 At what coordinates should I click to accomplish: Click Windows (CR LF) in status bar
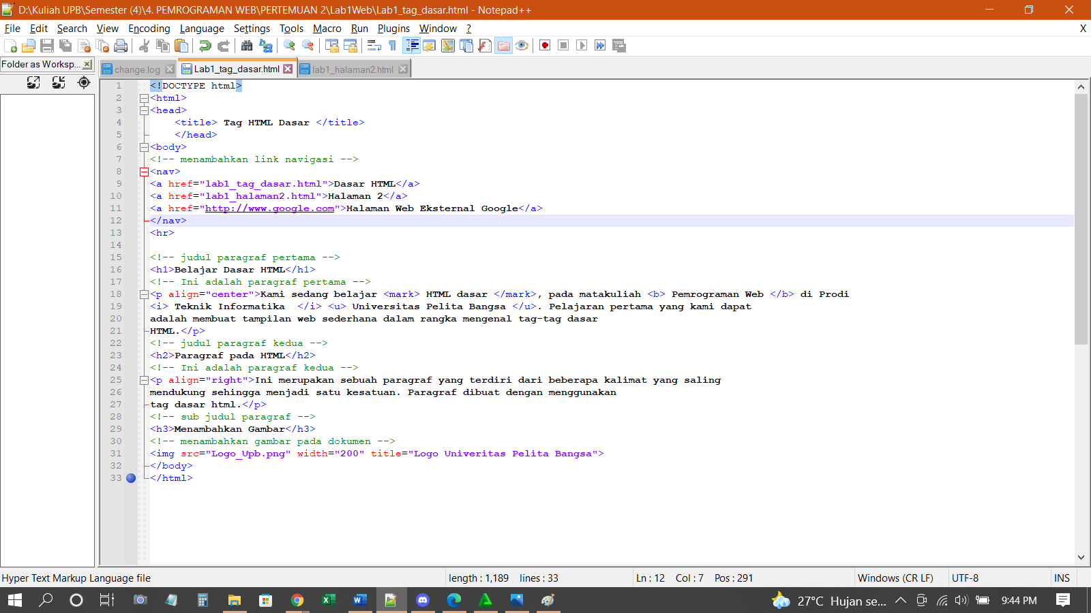point(895,578)
